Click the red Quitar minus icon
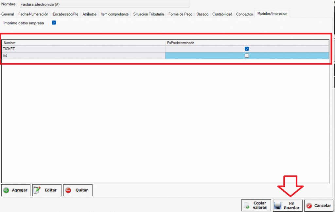The image size is (335, 212). pos(68,190)
